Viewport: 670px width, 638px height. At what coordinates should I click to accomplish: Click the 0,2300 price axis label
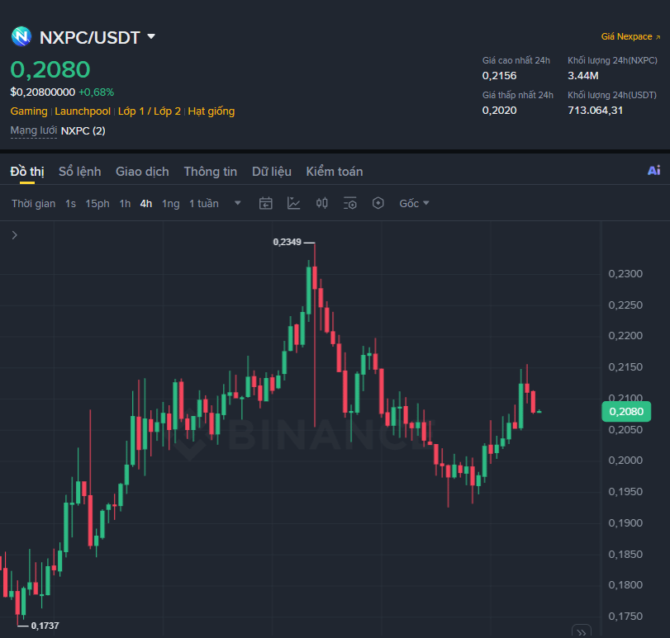pyautogui.click(x=625, y=273)
